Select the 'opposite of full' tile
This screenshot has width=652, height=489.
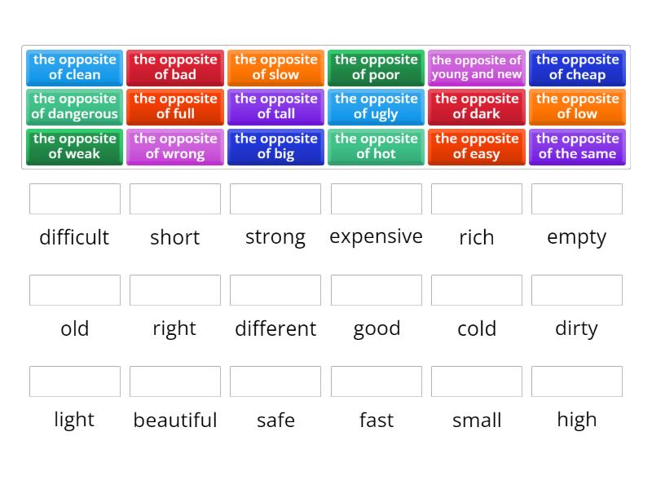[175, 107]
